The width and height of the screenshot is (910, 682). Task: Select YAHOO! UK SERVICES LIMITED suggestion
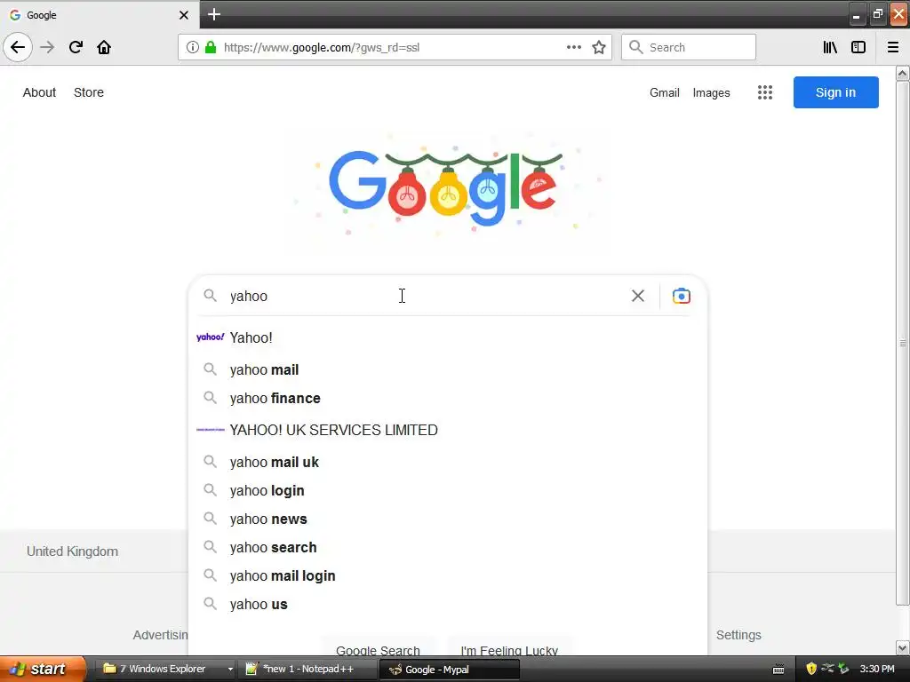(448, 430)
